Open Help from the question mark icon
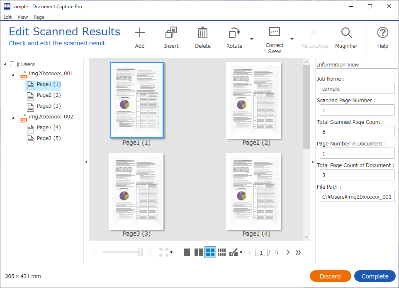Viewport: 399px width, 288px height. pos(383,32)
